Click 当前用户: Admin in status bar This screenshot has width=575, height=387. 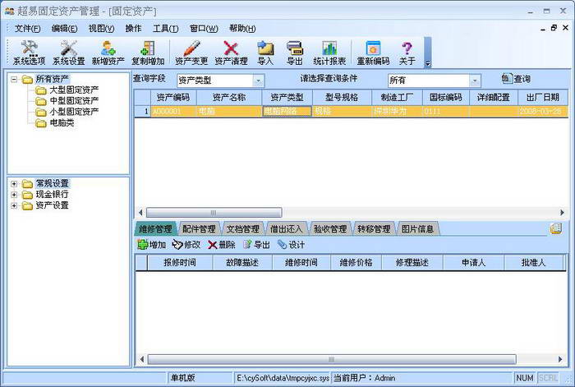[364, 378]
